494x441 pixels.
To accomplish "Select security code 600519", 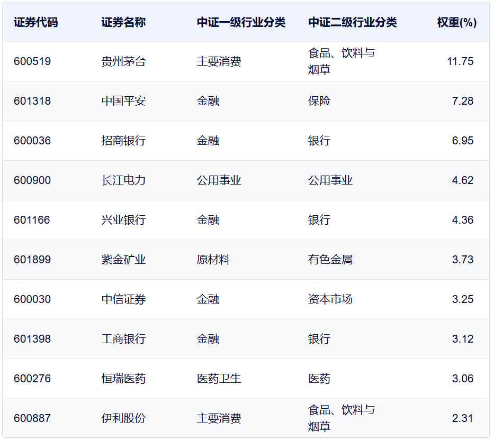I will (32, 61).
